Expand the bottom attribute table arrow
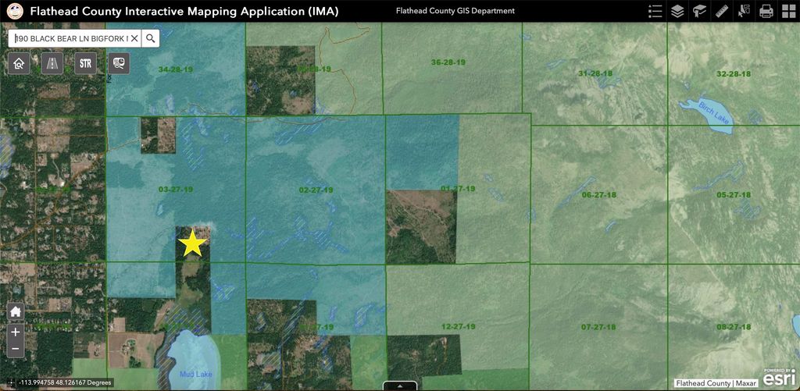The width and height of the screenshot is (800, 391). pos(400,386)
